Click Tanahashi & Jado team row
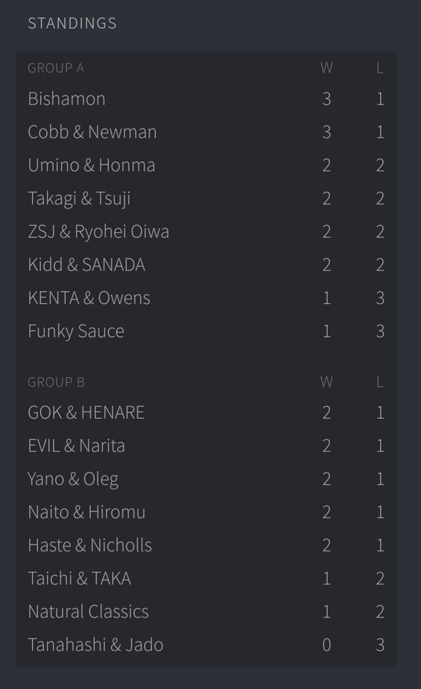The width and height of the screenshot is (421, 689). (206, 645)
